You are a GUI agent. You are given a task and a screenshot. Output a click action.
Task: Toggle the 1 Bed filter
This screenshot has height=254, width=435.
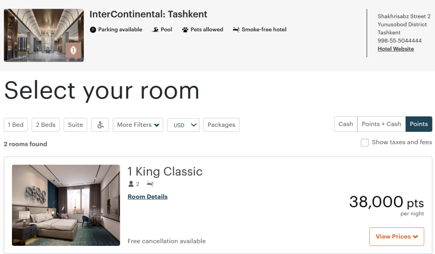16,125
